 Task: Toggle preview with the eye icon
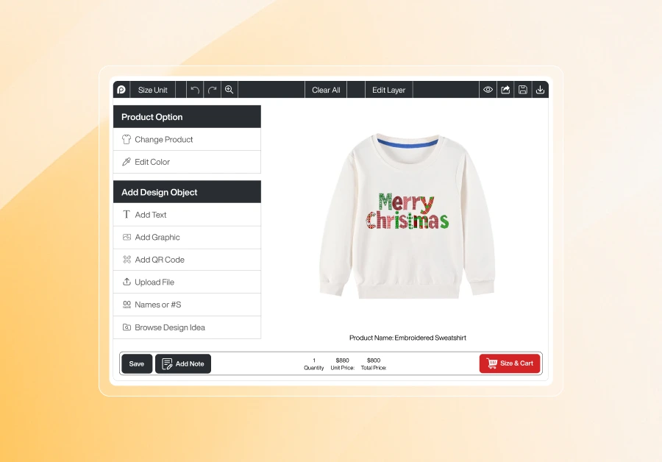coord(488,90)
